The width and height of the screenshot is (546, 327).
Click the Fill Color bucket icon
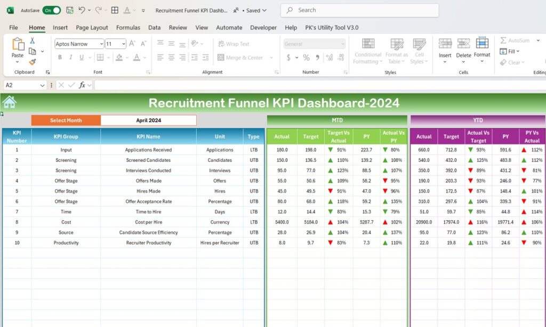[x=119, y=58]
